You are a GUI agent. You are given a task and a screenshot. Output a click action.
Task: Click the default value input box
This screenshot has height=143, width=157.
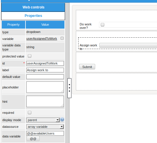(45, 77)
